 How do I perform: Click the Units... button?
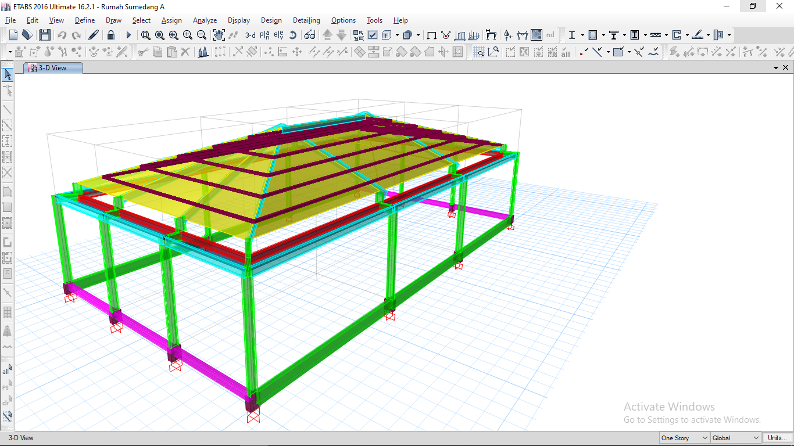(x=777, y=438)
